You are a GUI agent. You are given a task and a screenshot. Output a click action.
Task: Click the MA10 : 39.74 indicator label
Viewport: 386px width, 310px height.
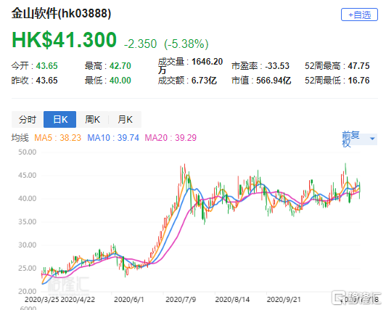tap(113, 138)
